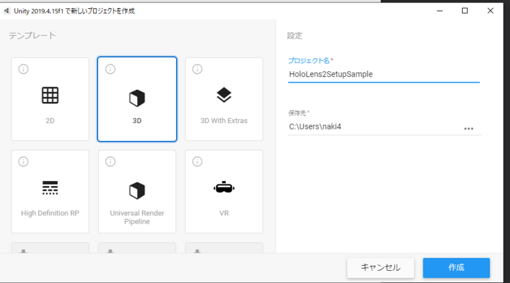This screenshot has height=283, width=510.
Task: Click the キャンセル button
Action: 381,268
